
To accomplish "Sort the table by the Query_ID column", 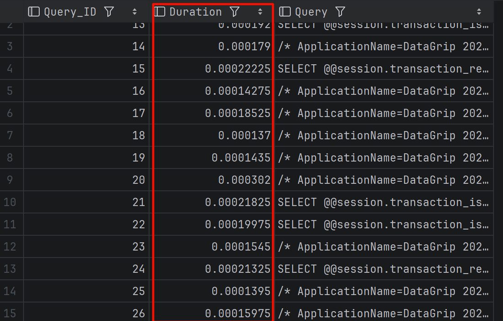I will (134, 12).
